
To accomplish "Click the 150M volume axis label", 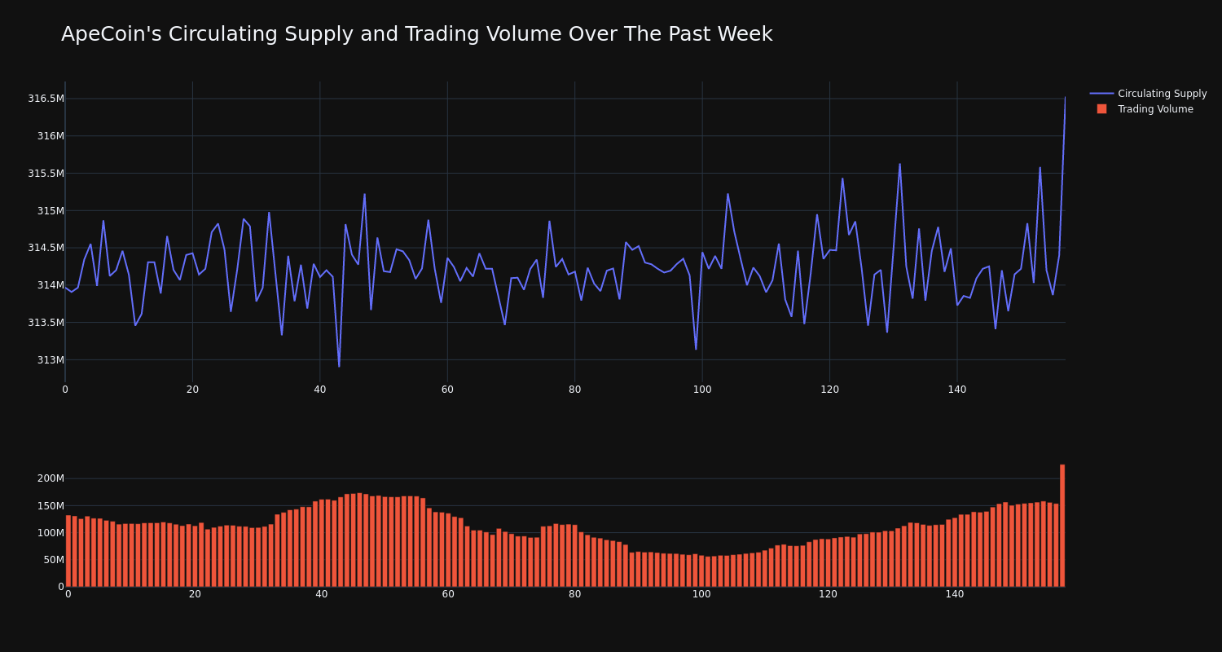I will [51, 506].
